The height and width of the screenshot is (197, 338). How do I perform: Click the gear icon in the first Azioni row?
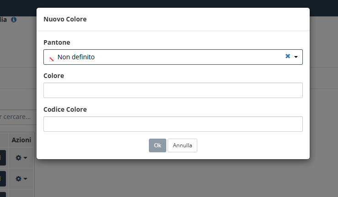pyautogui.click(x=19, y=158)
